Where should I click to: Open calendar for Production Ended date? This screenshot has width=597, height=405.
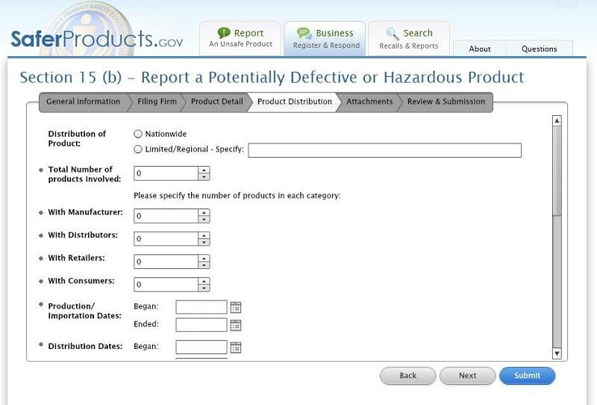[x=236, y=325]
